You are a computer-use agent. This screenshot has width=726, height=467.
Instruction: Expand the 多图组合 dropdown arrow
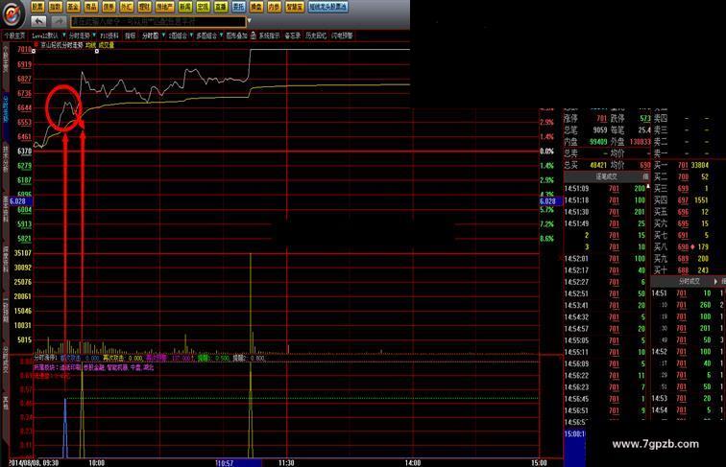click(221, 35)
